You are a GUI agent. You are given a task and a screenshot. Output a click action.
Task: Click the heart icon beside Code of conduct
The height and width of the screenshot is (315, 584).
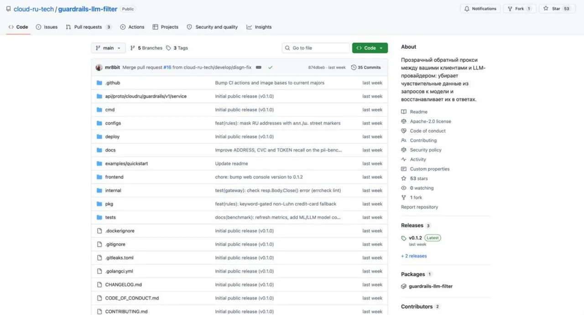(404, 131)
